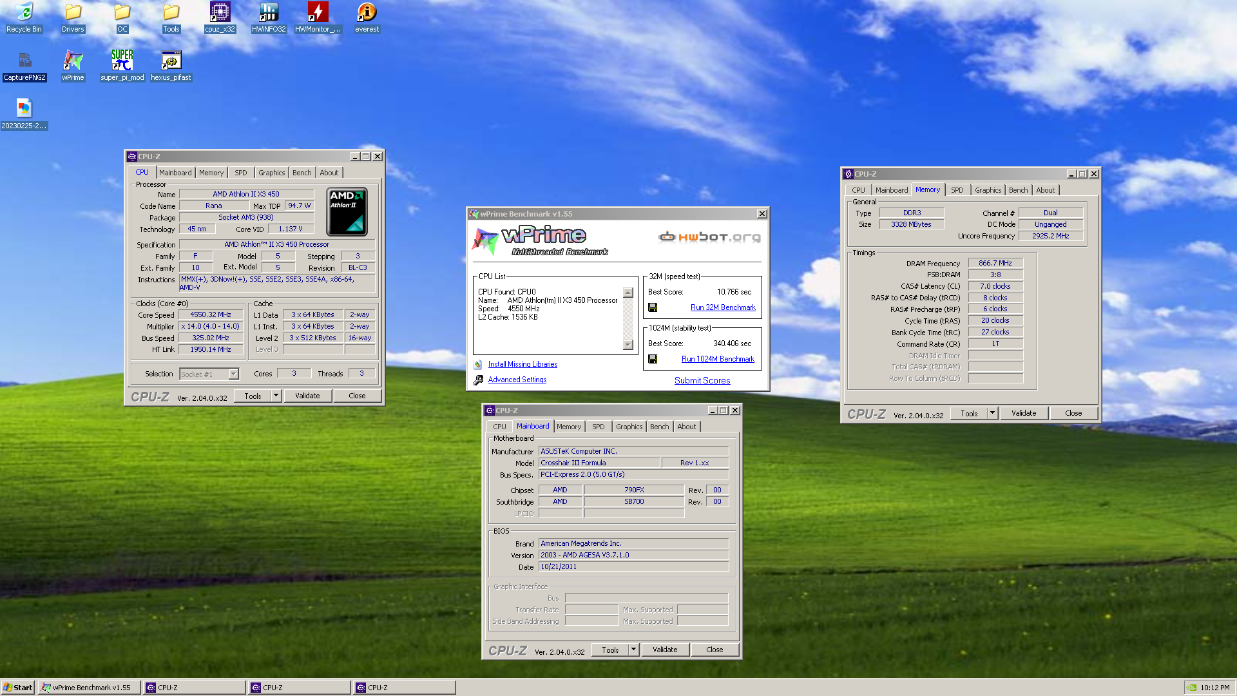Select the super_pi_mod desktop icon
The image size is (1237, 696).
[122, 66]
